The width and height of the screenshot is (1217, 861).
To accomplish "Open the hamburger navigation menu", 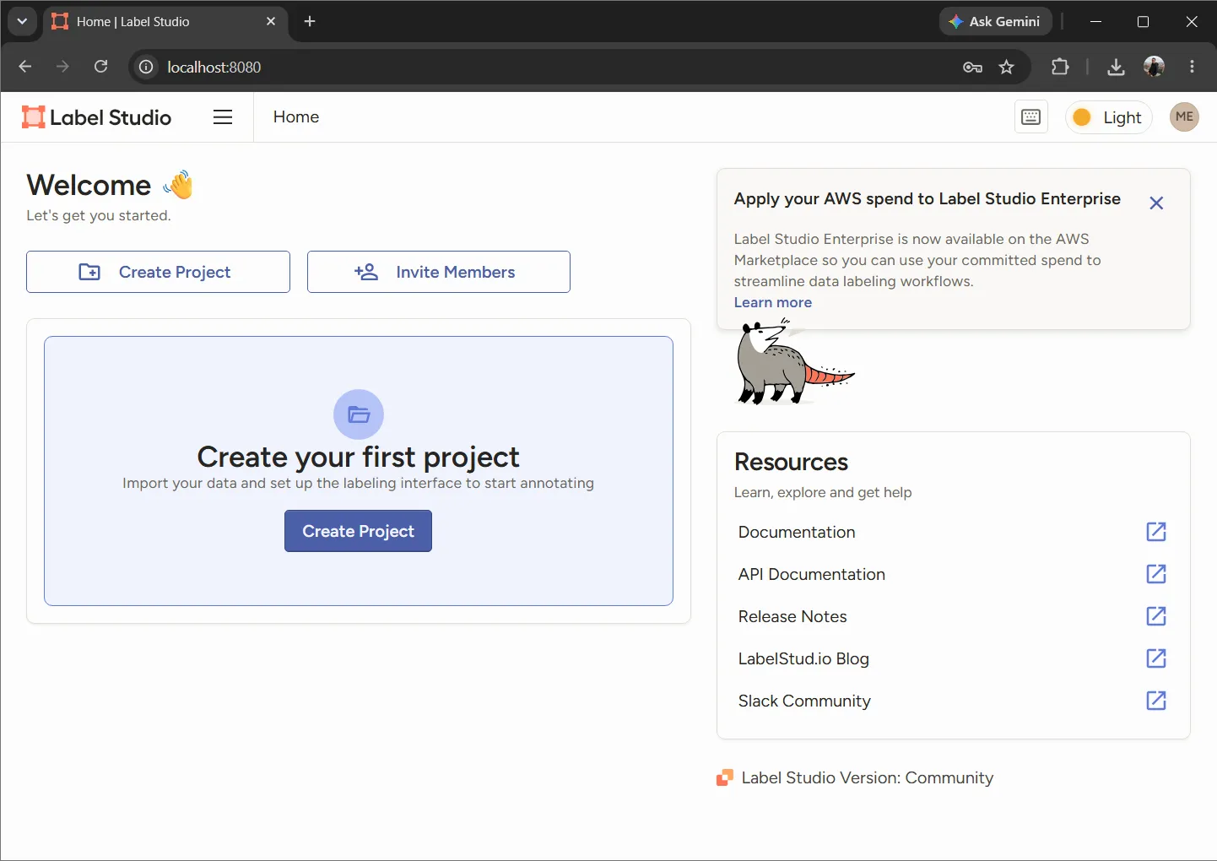I will pos(223,117).
